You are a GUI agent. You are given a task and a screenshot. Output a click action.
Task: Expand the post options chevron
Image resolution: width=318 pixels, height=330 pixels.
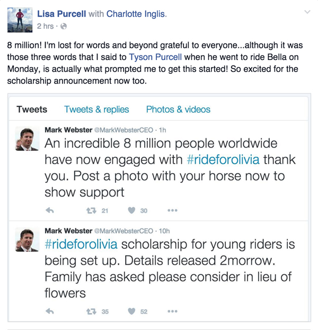[307, 12]
